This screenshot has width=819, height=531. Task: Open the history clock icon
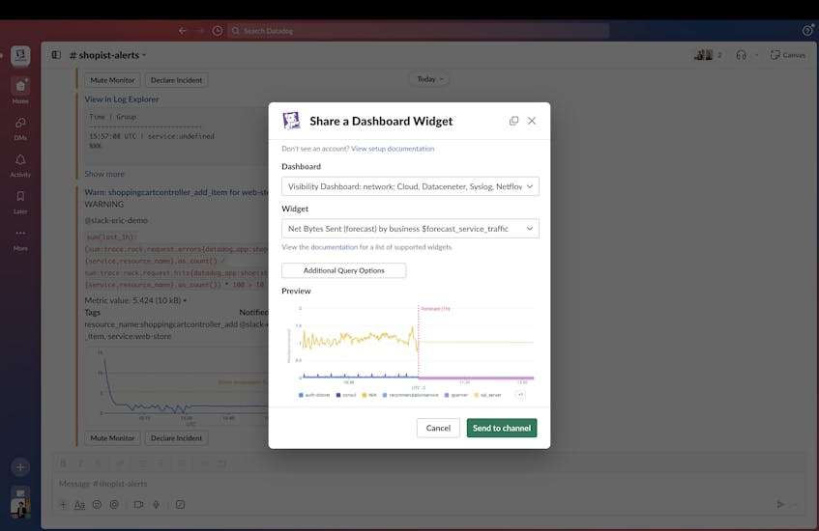218,30
